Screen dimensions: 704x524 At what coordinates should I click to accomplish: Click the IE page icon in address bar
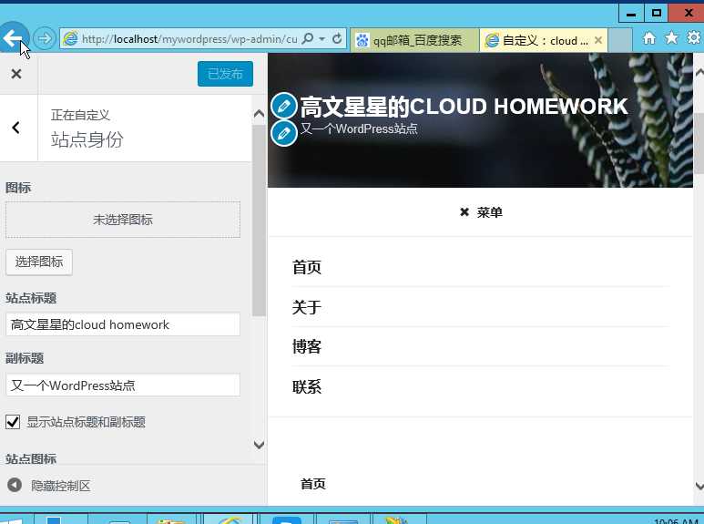[70, 38]
